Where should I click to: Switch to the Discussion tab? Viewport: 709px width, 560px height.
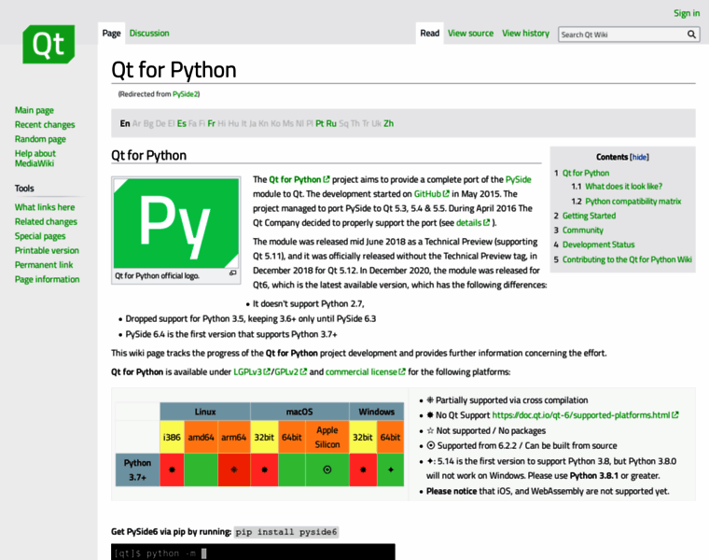pos(149,33)
